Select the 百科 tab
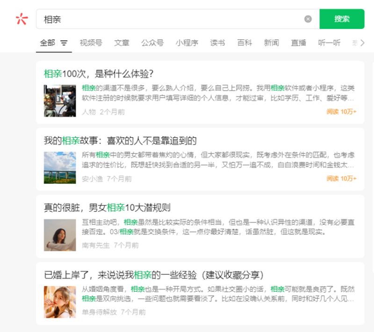 coord(245,43)
